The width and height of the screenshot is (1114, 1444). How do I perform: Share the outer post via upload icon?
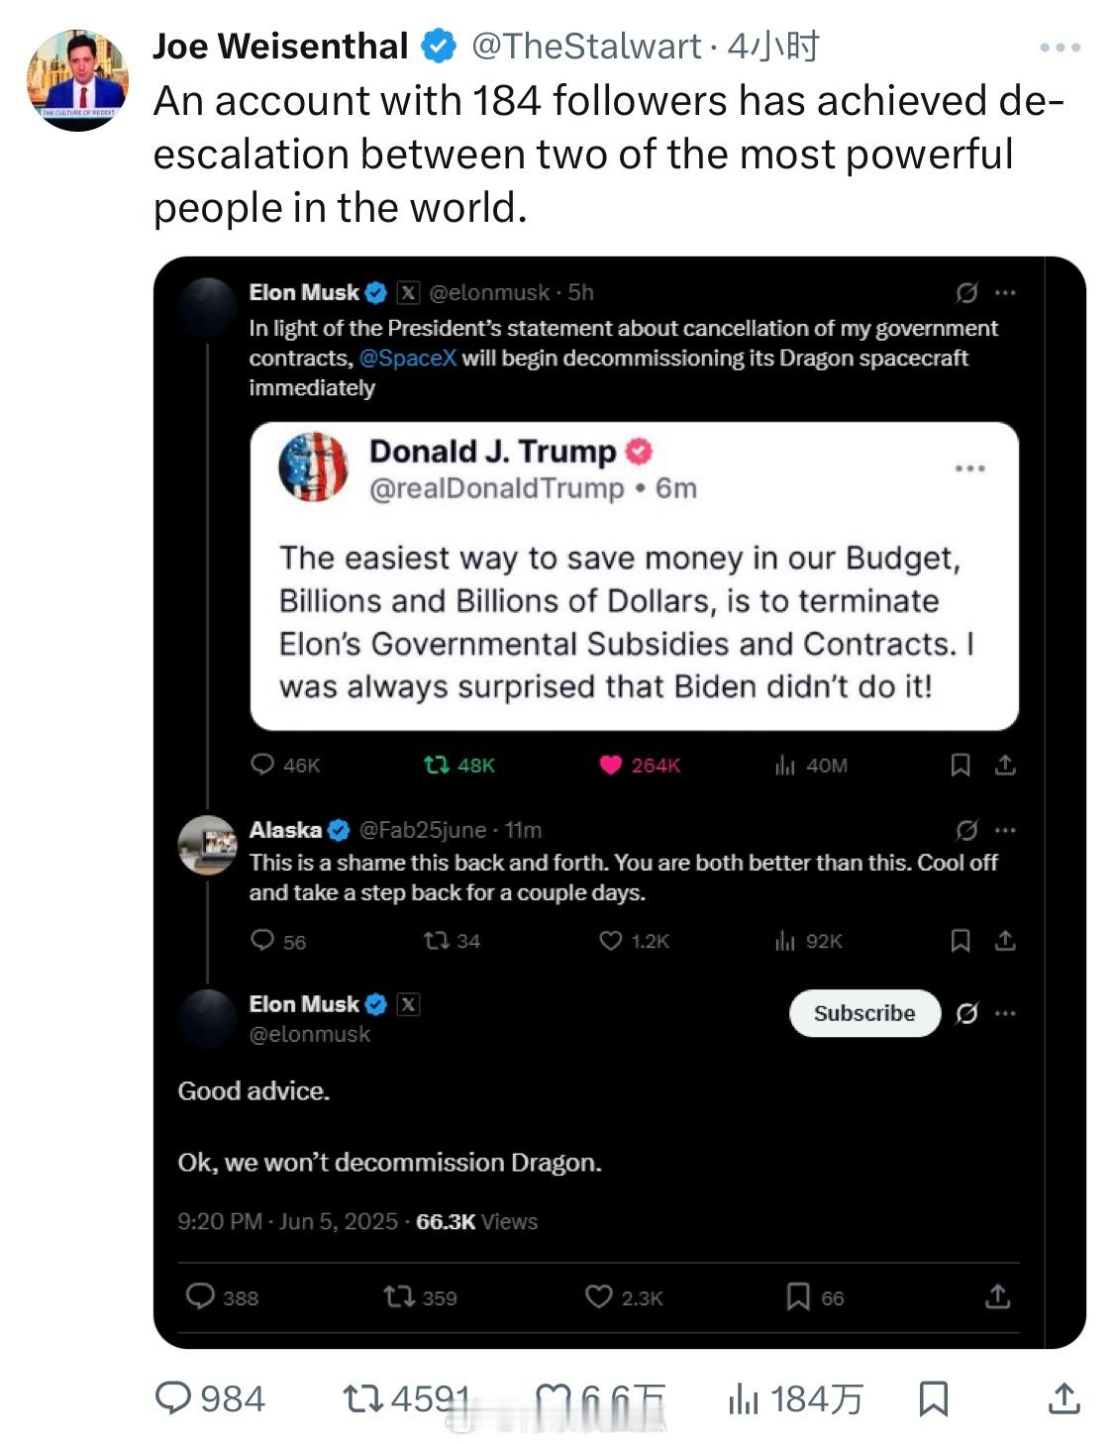coord(1063,1398)
